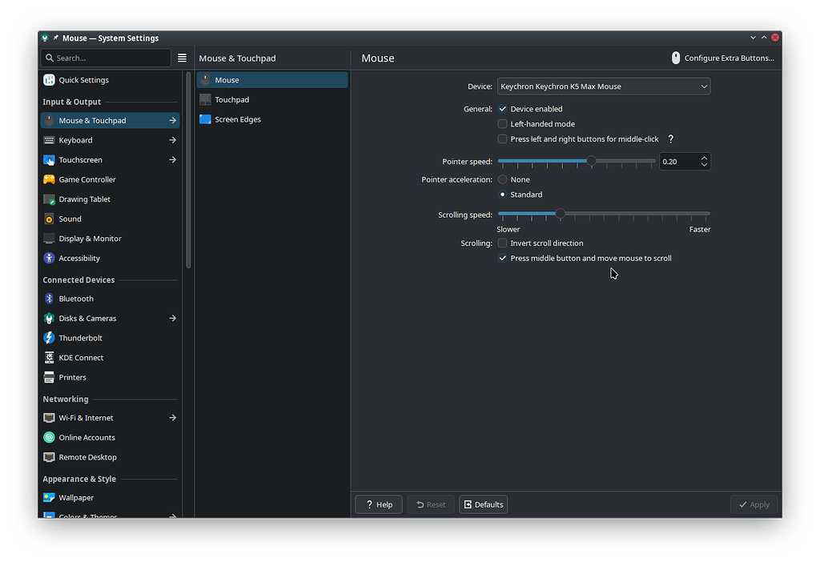
Task: Open the sidebar hamburger menu
Action: (182, 58)
